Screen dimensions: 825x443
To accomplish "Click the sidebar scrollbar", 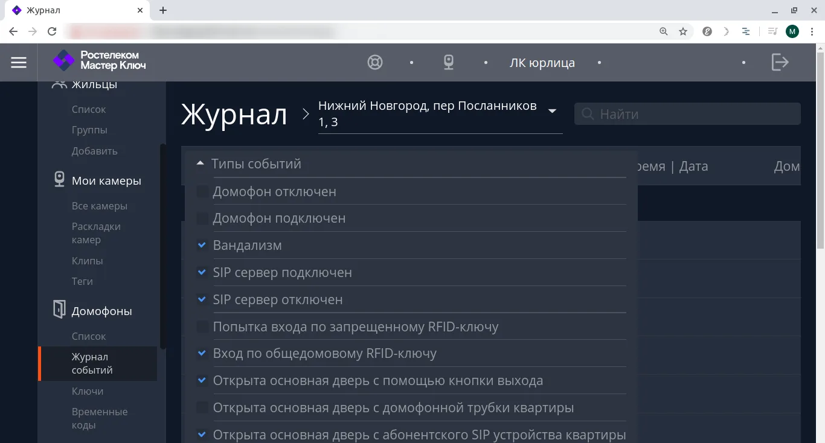I will pos(162,246).
